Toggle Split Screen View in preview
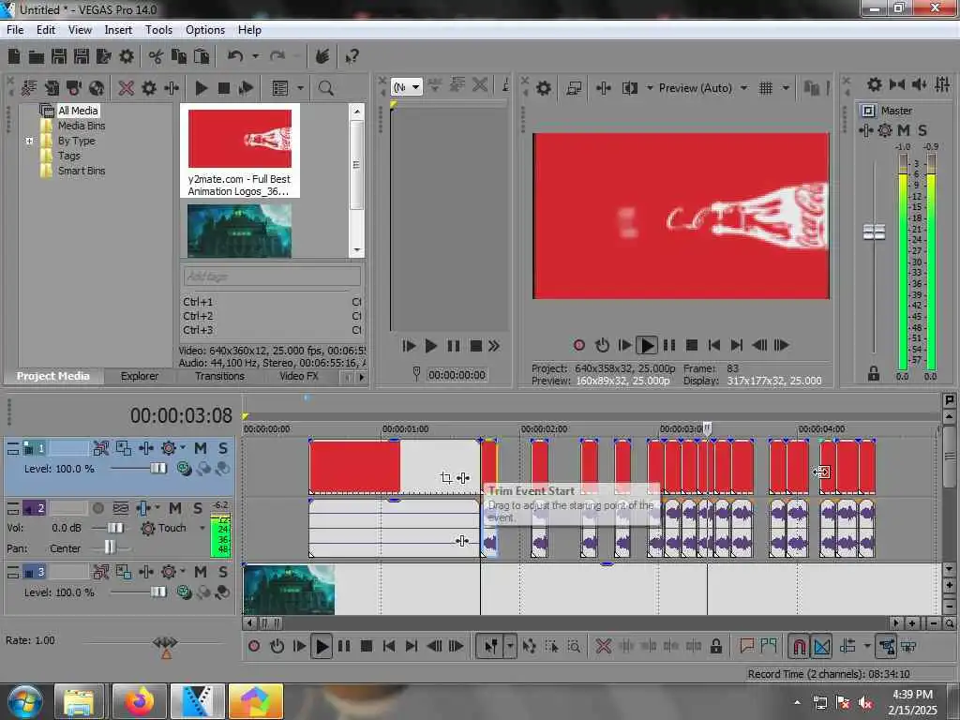This screenshot has height=720, width=960. point(629,88)
